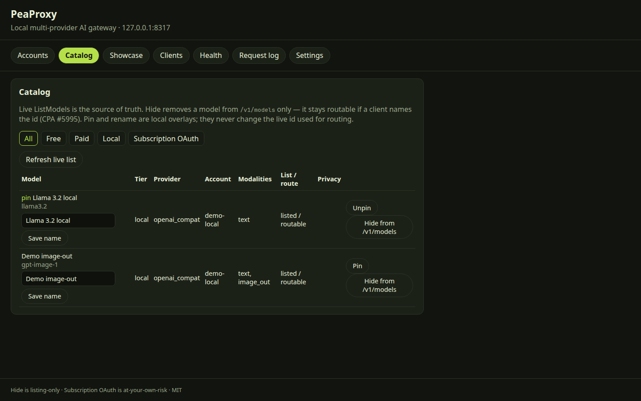
Task: Pin the Demo image-out model
Action: tap(357, 266)
